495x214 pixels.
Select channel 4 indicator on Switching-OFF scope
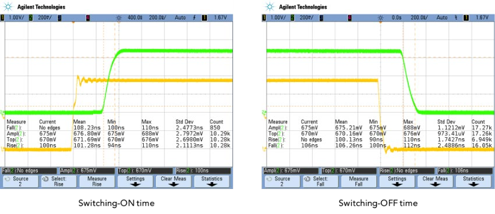pyautogui.click(x=349, y=17)
